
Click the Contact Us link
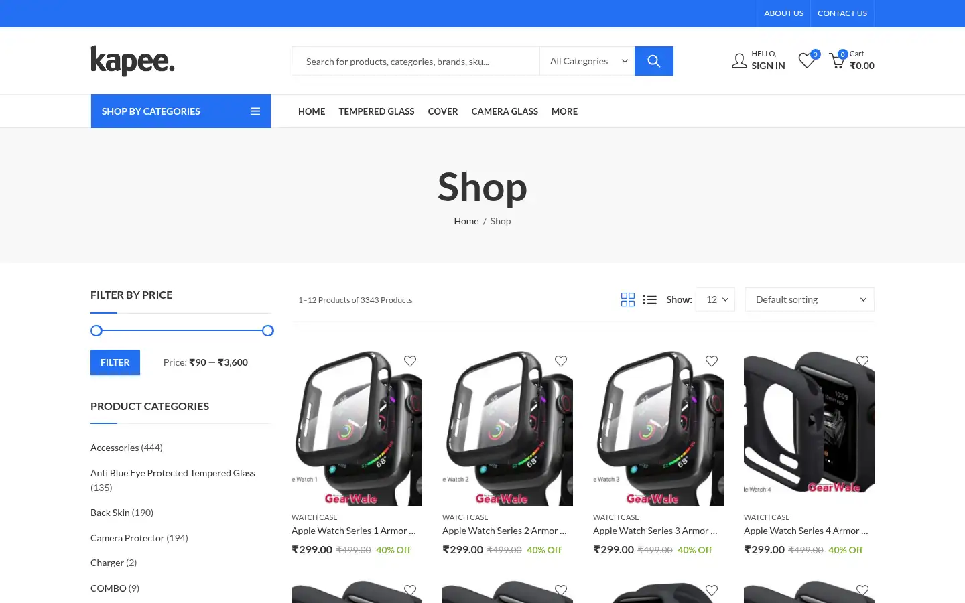point(842,13)
